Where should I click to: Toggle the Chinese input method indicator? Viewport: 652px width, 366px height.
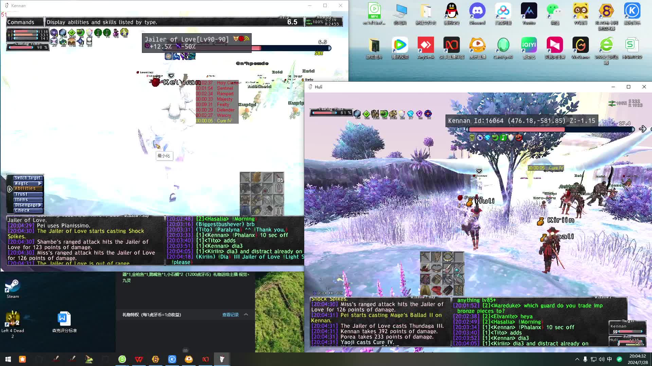click(x=610, y=359)
